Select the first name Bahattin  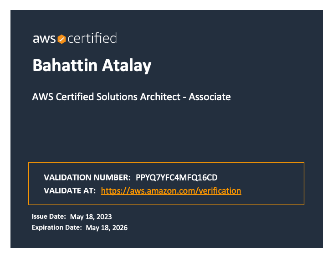coord(65,65)
